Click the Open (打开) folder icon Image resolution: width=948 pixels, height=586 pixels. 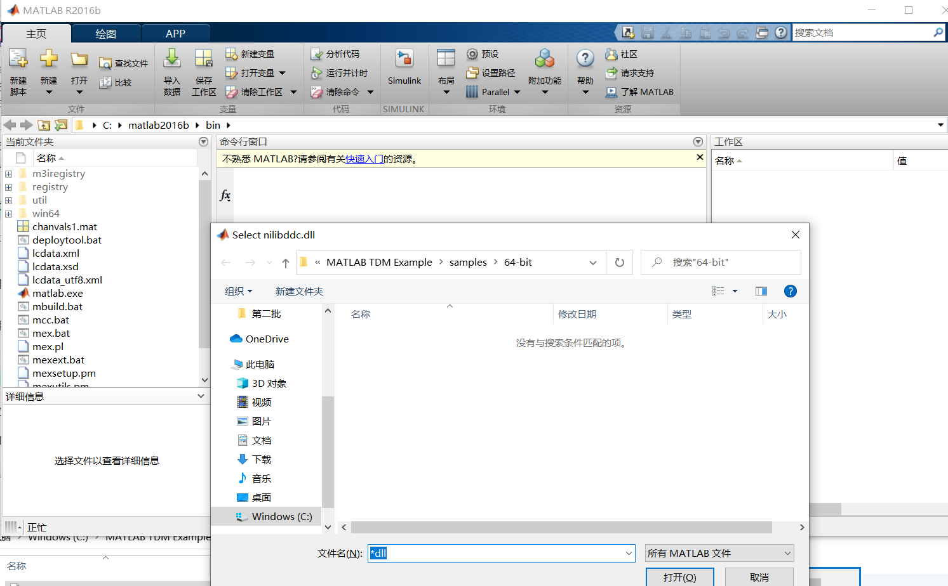click(x=79, y=60)
